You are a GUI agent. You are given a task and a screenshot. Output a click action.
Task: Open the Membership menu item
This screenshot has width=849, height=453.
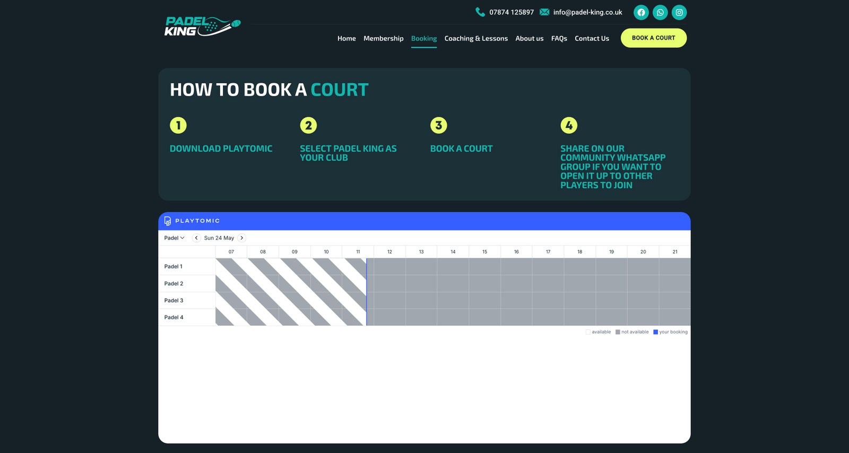[x=384, y=38]
